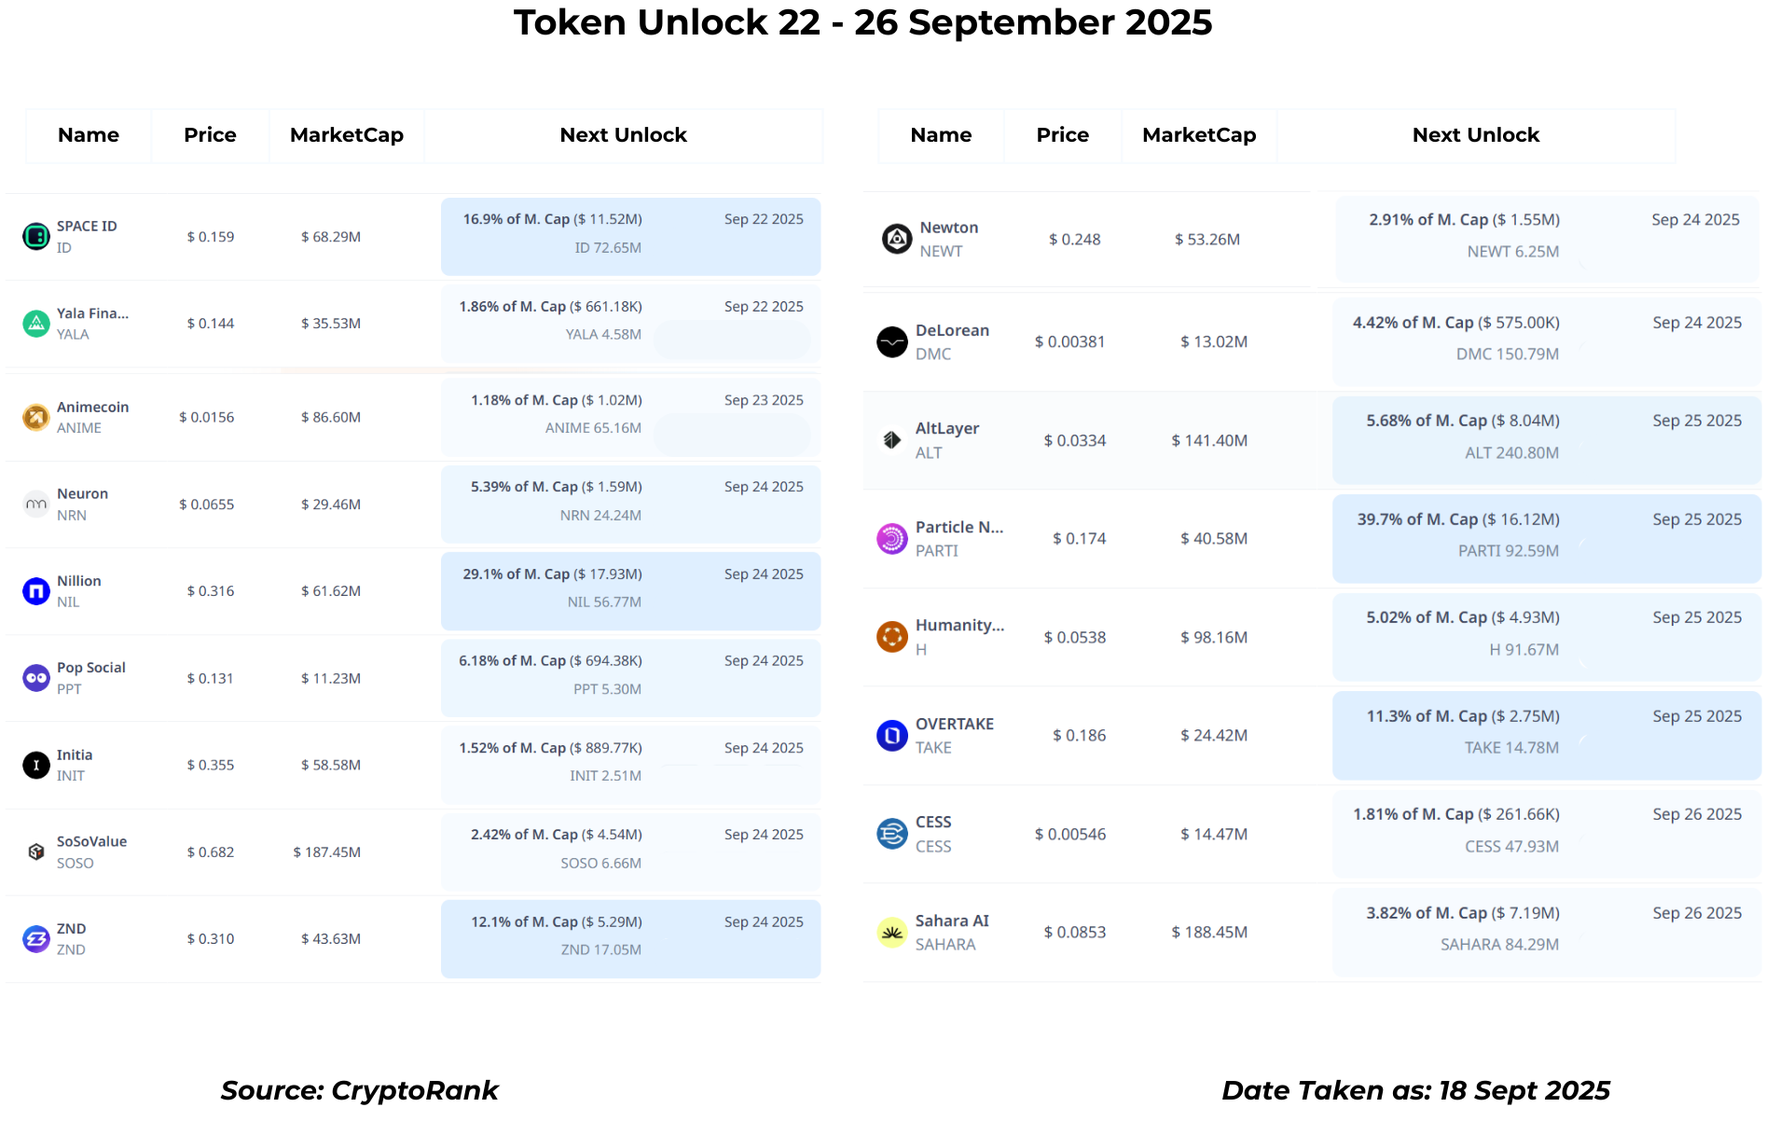Viewport: 1765px width, 1121px height.
Task: Click the right table Next Unlock header
Action: point(1476,135)
